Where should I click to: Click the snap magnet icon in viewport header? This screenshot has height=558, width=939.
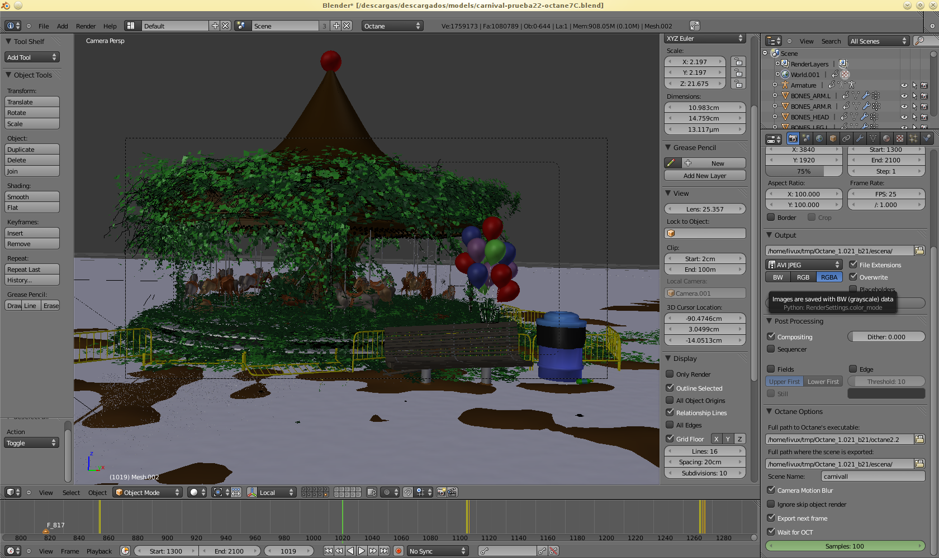click(x=408, y=492)
